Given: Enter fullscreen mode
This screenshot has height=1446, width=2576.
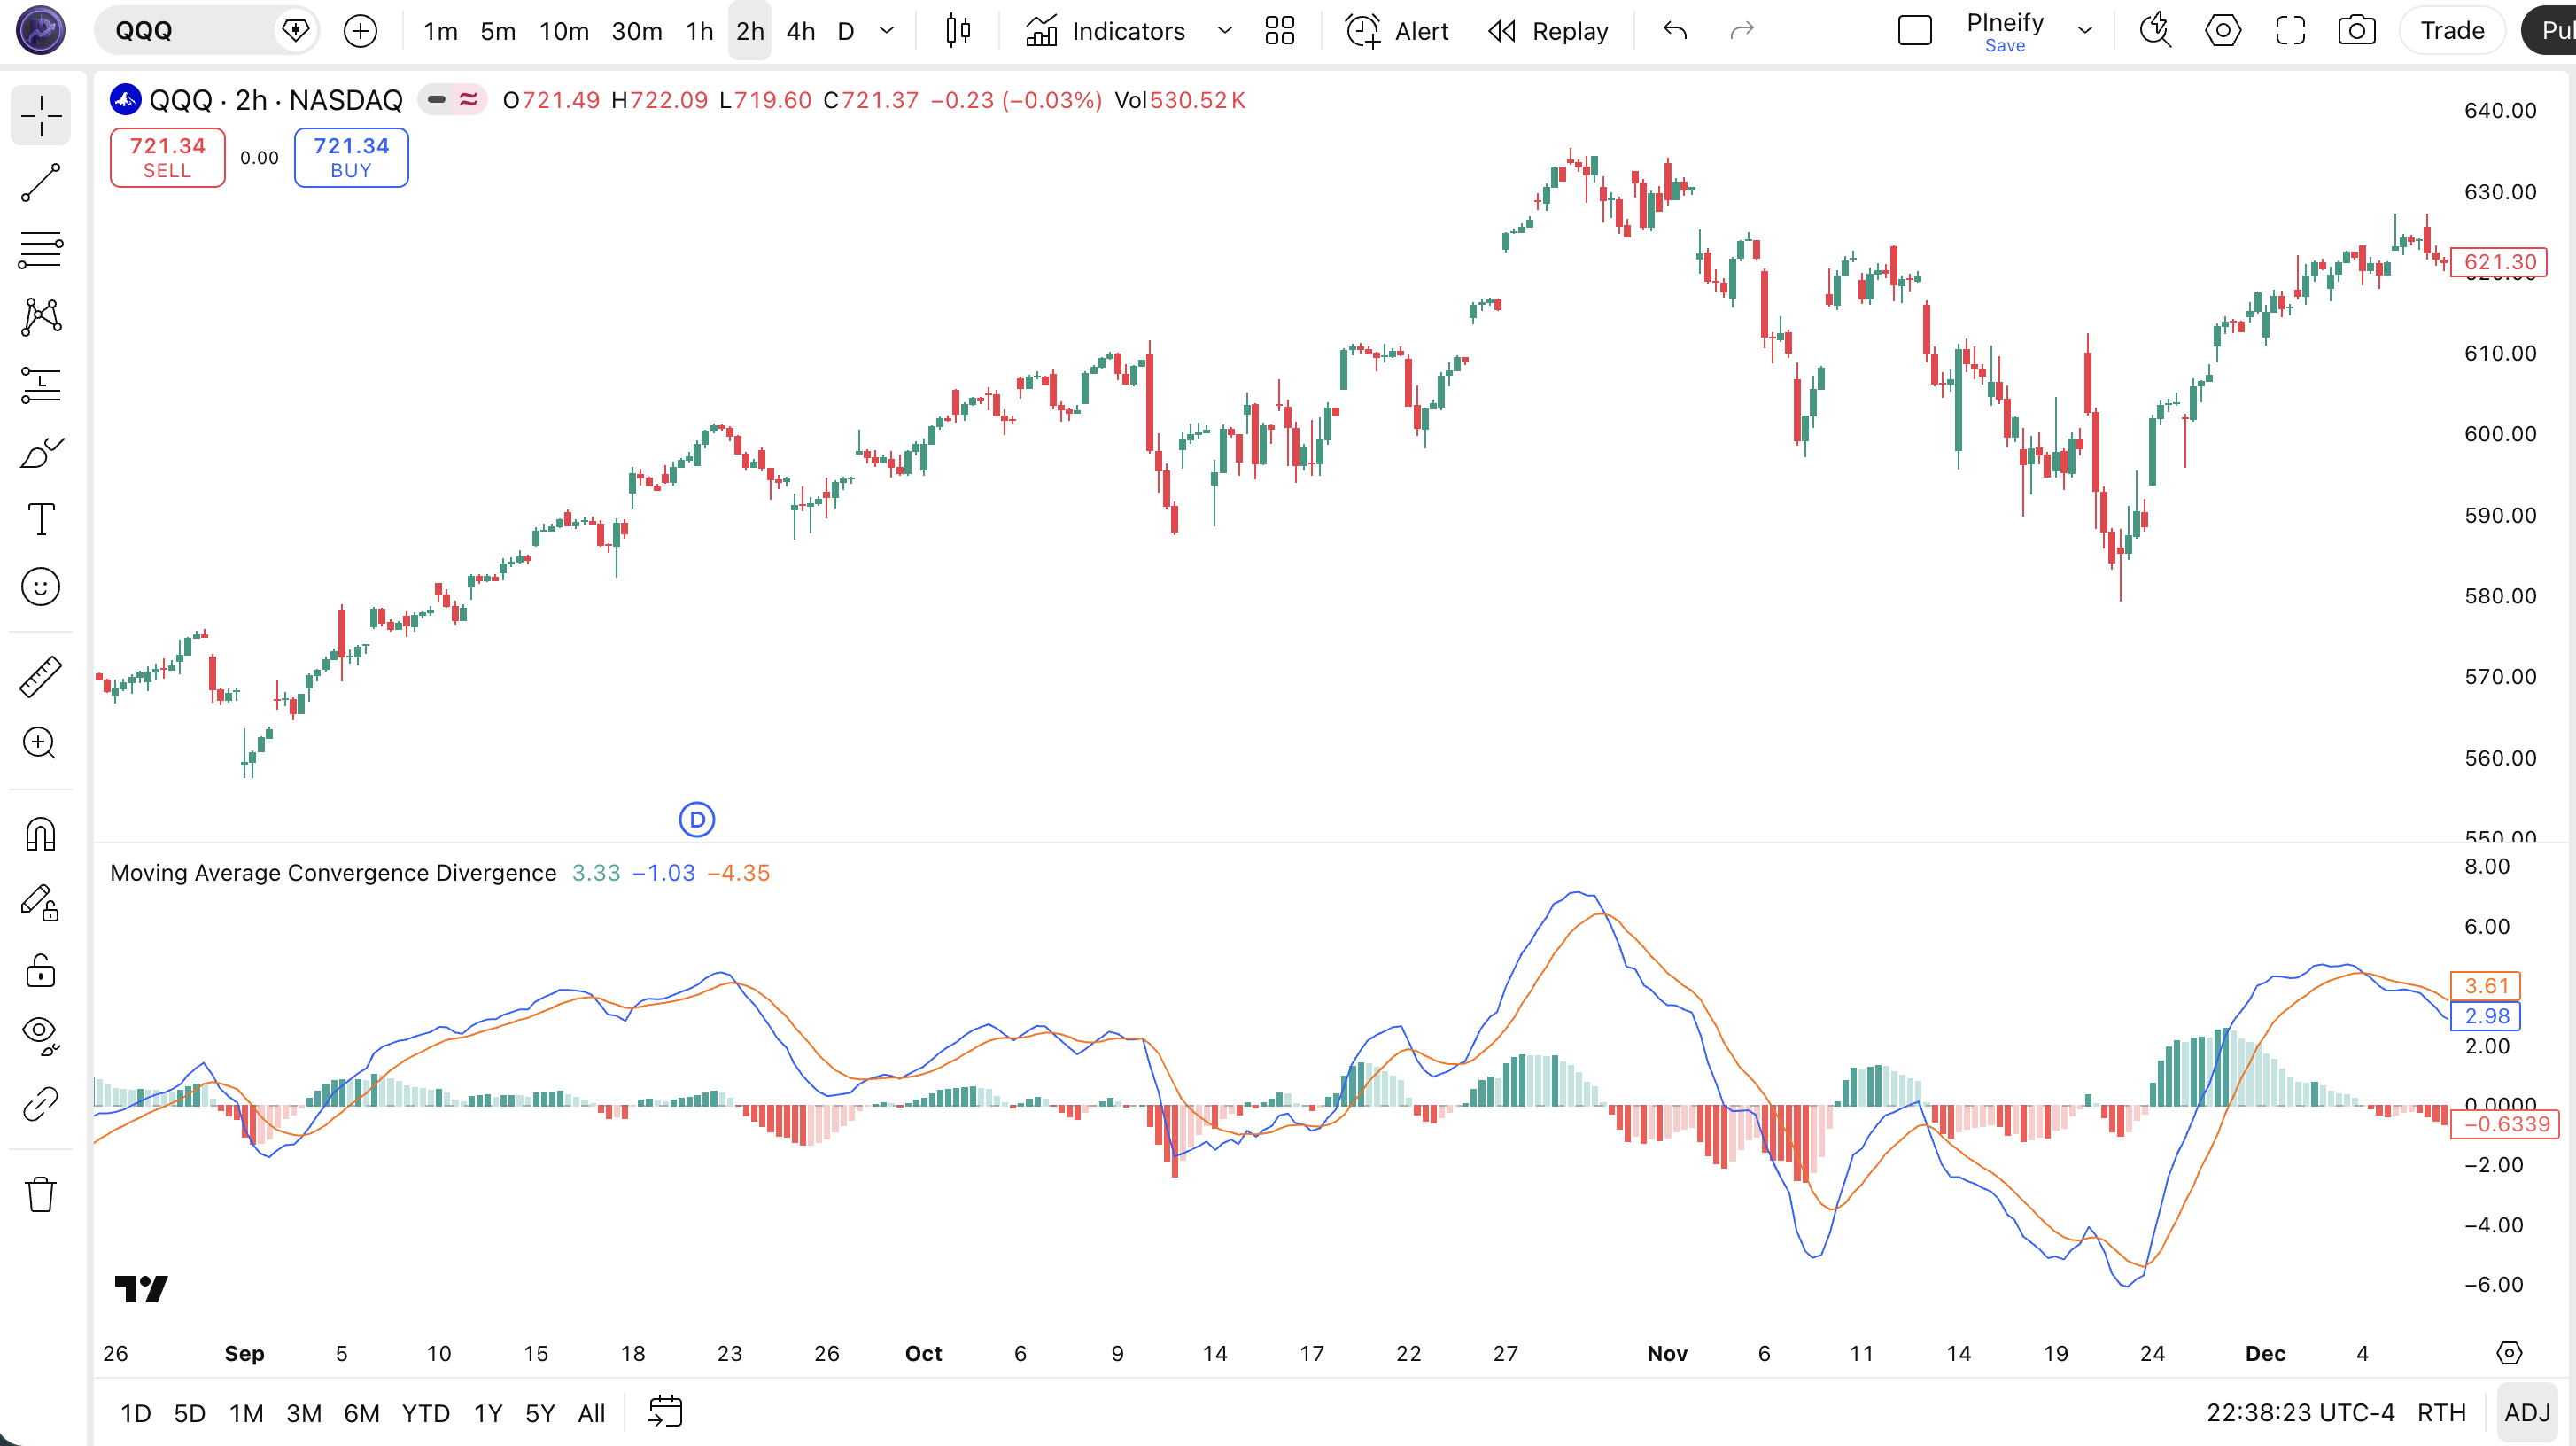Looking at the screenshot, I should (2290, 31).
